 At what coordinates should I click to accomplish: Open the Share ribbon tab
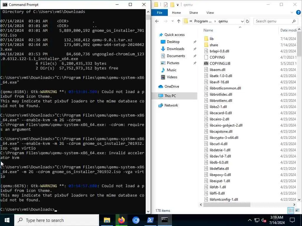[193, 13]
